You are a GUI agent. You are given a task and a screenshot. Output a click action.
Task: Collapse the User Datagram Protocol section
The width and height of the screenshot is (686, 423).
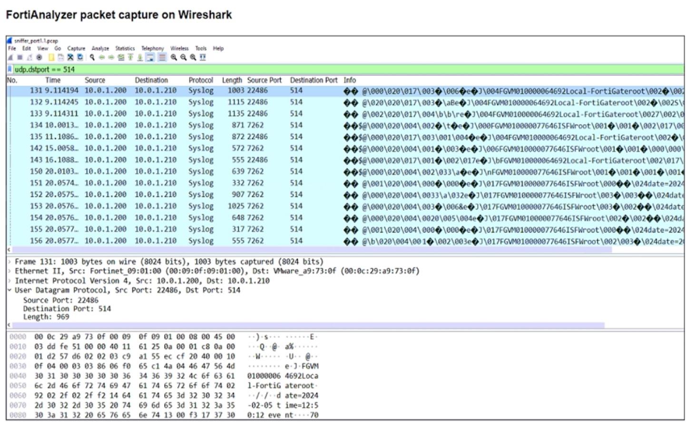tap(10, 290)
